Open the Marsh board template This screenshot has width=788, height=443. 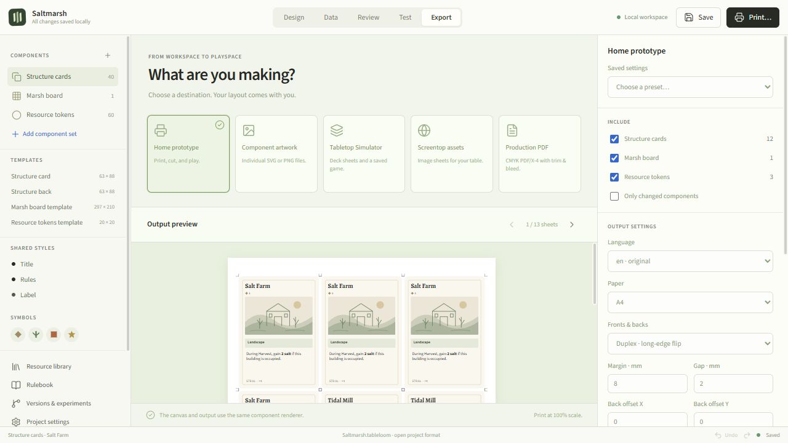[63, 207]
